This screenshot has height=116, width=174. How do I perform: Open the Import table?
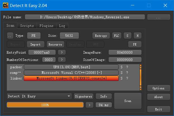tap(36, 44)
